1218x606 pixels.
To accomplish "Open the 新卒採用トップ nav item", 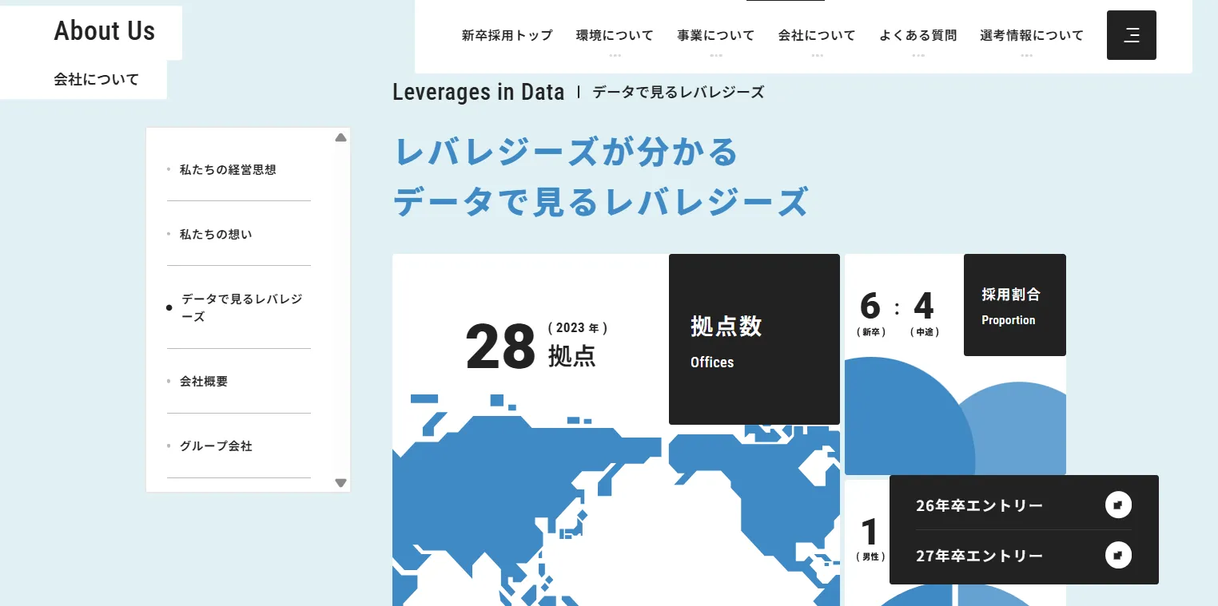I will click(507, 35).
